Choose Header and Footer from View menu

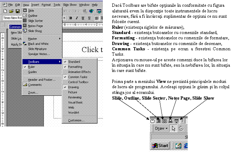point(42,80)
